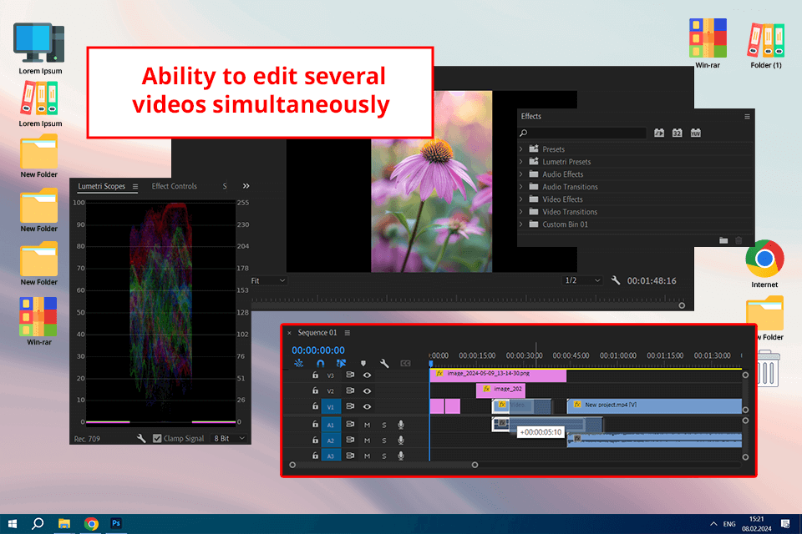
Task: Add a marker with timeline marker icon
Action: pos(363,363)
